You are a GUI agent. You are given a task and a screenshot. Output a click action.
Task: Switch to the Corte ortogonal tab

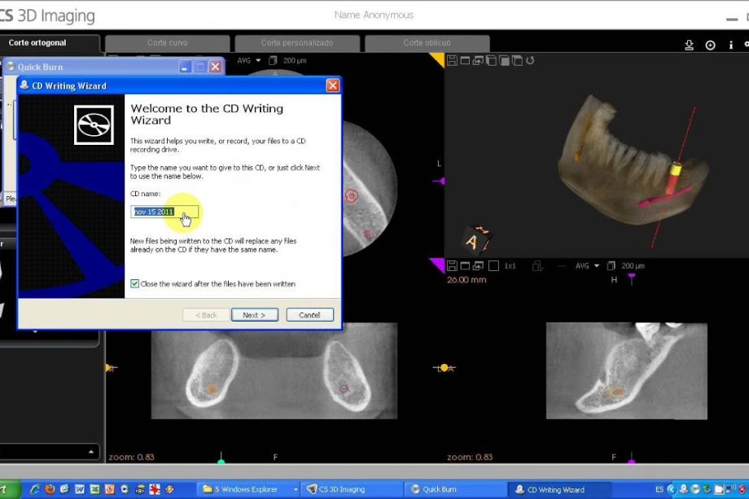[x=37, y=42]
